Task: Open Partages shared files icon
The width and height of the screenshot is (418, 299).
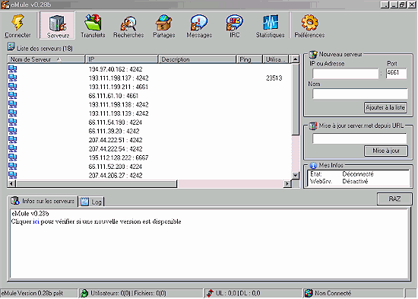Action: pyautogui.click(x=163, y=23)
